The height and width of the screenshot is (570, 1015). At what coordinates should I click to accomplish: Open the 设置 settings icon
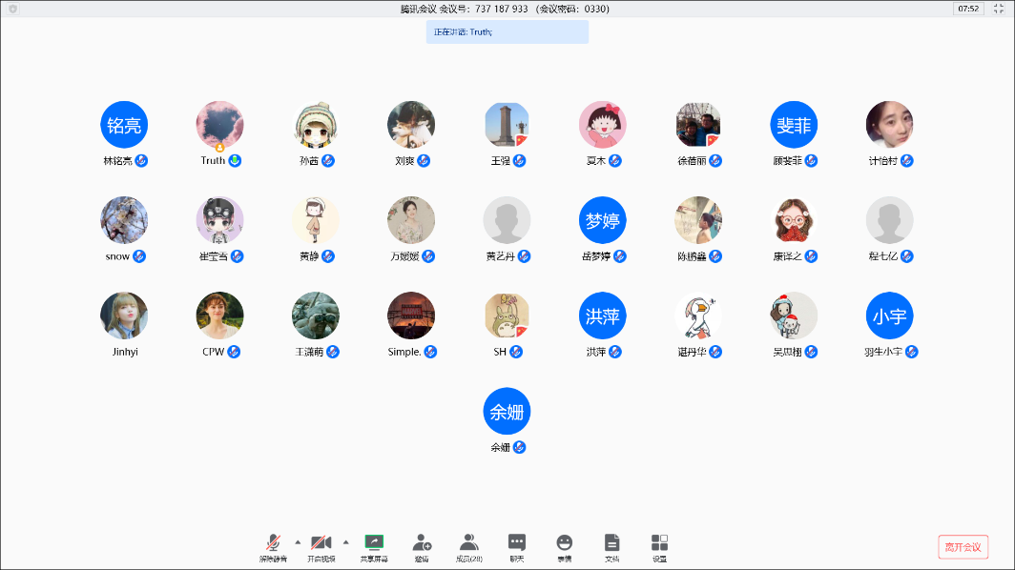click(x=659, y=547)
